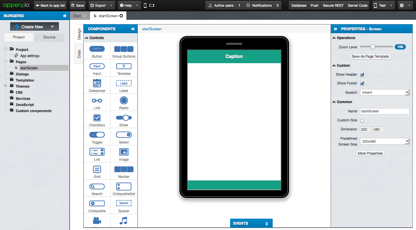The height and width of the screenshot is (230, 416).
Task: Uncheck the Show Header checkbox
Action: click(x=362, y=75)
